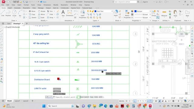Viewport: 194px width, 109px height.
Task: Expand the Utilities panel
Action: click(x=166, y=21)
